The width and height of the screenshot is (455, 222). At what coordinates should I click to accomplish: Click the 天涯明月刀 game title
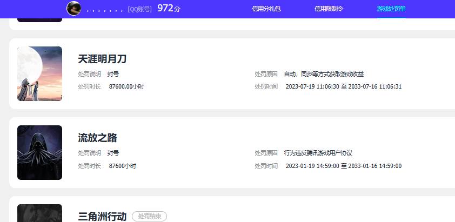pyautogui.click(x=102, y=59)
